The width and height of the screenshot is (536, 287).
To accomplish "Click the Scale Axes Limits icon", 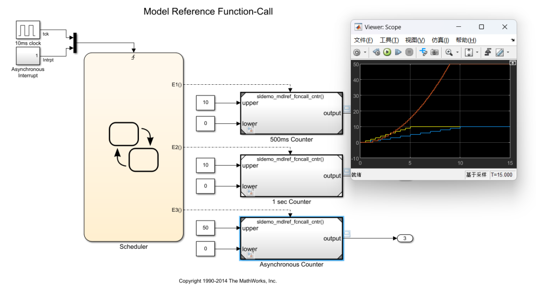I will 469,52.
